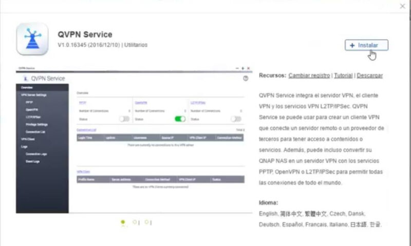Image resolution: width=411 pixels, height=246 pixels.
Task: Click the QVPN Service app icon
Action: [32, 39]
